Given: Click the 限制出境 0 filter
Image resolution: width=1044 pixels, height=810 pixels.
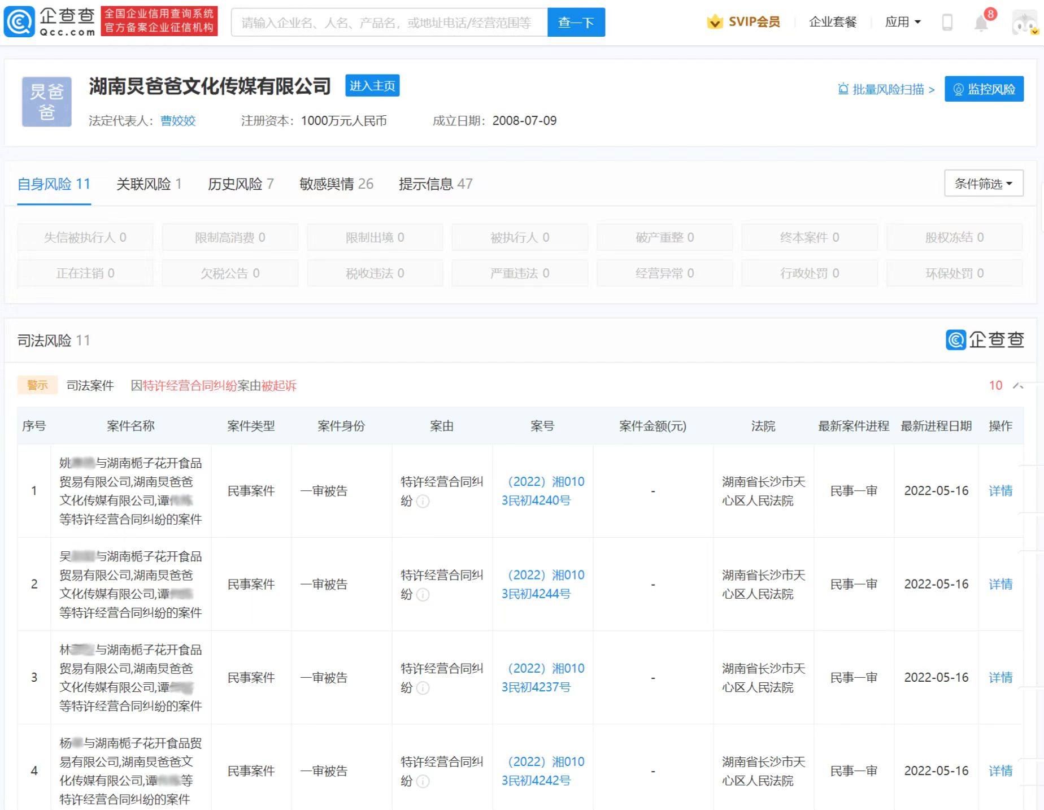Looking at the screenshot, I should [375, 237].
